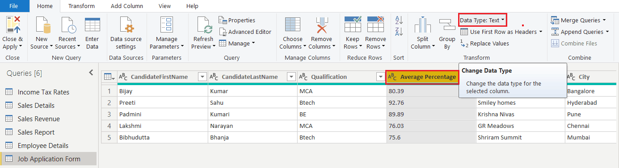Click the table corner menu icon
Image resolution: width=619 pixels, height=168 pixels.
coord(109,77)
